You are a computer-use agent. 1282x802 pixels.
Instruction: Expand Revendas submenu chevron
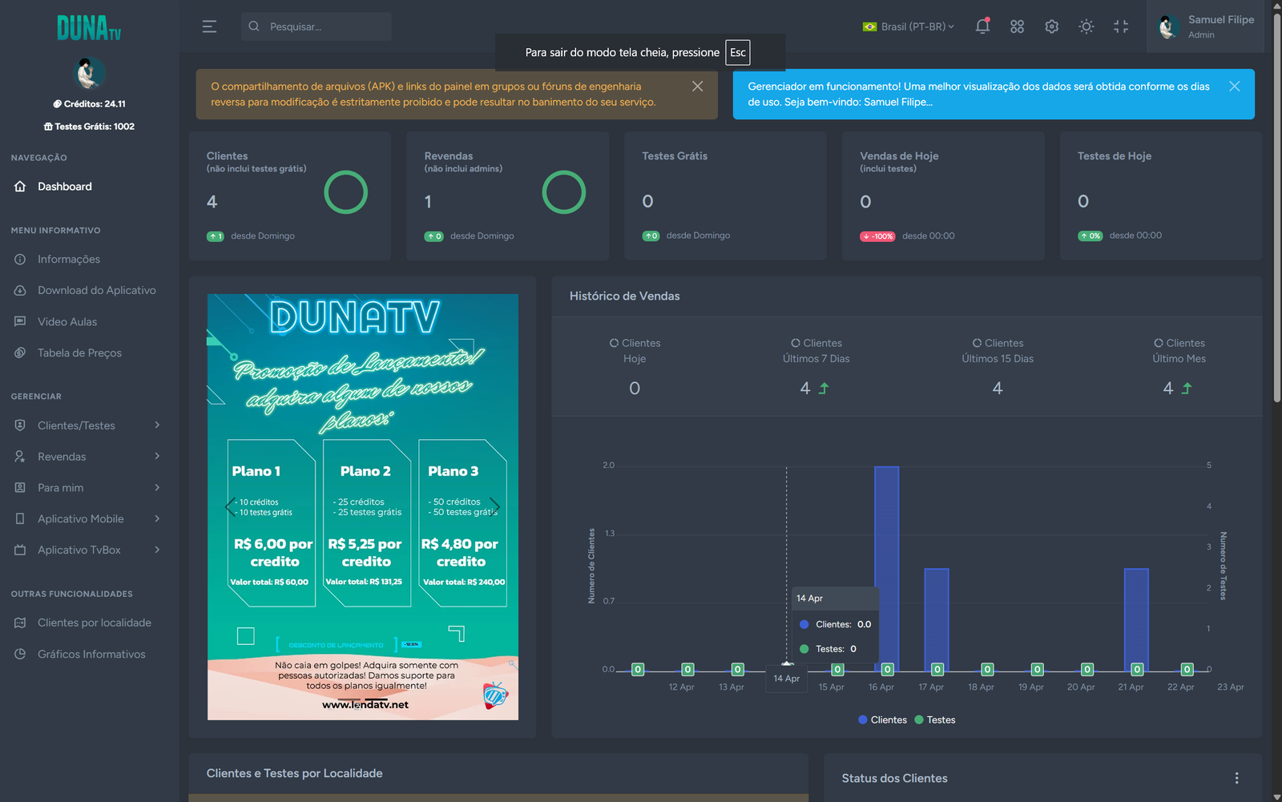coord(157,457)
